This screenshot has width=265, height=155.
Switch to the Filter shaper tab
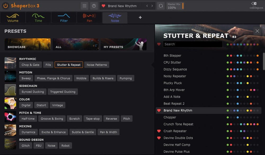pos(64,18)
